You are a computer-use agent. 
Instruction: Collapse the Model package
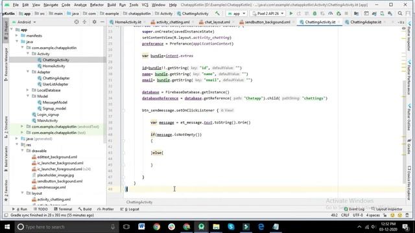click(28, 96)
